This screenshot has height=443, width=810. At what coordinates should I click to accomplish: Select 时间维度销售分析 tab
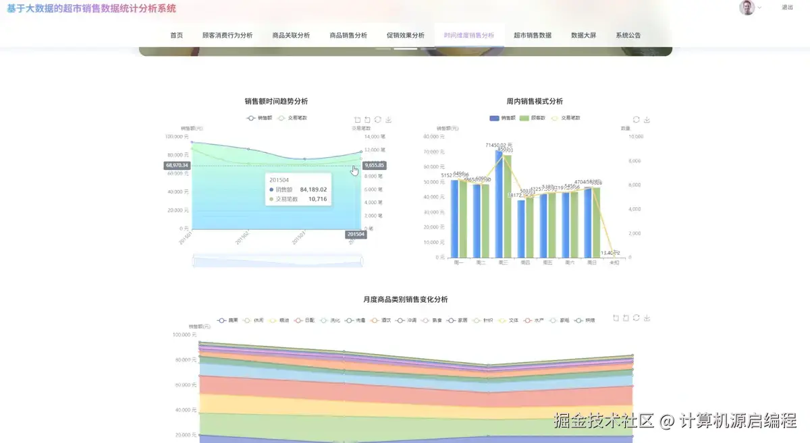click(469, 35)
